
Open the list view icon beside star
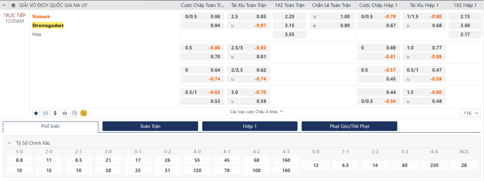(46, 113)
